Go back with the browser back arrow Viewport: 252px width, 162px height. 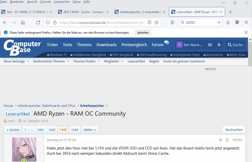[x=5, y=22]
